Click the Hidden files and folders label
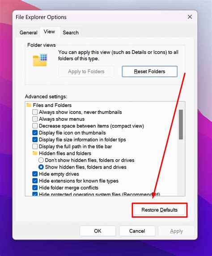Viewport: 212px width, 256px height. point(65,153)
